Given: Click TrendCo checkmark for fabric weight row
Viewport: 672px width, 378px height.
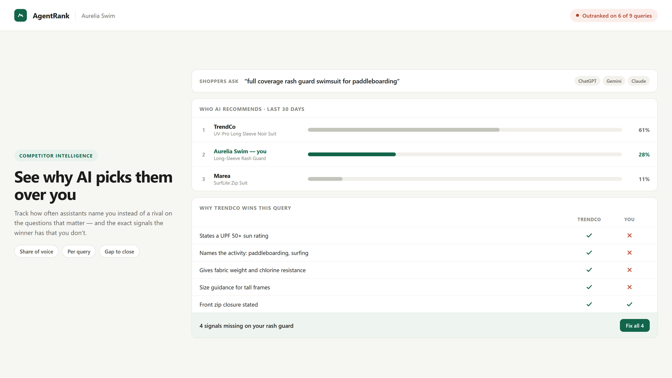Looking at the screenshot, I should pos(589,270).
